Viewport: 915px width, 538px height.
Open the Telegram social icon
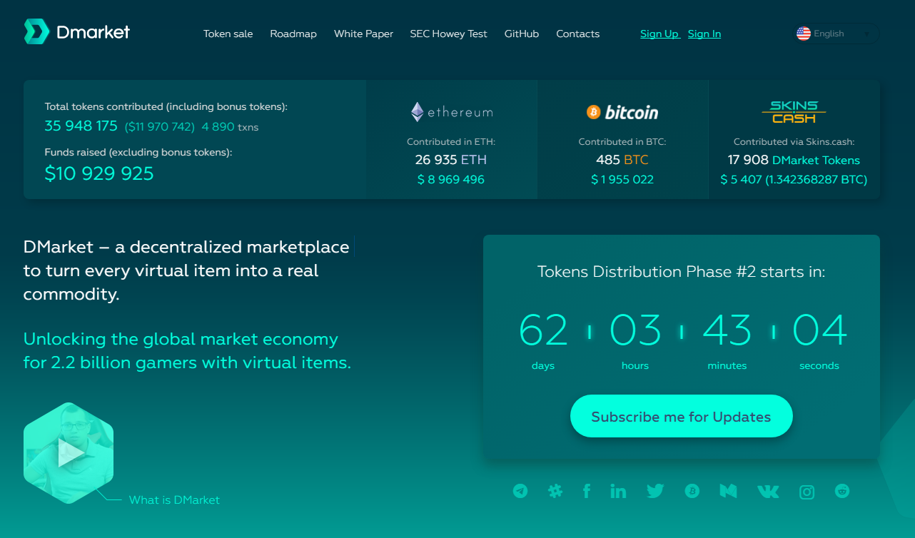pos(520,491)
